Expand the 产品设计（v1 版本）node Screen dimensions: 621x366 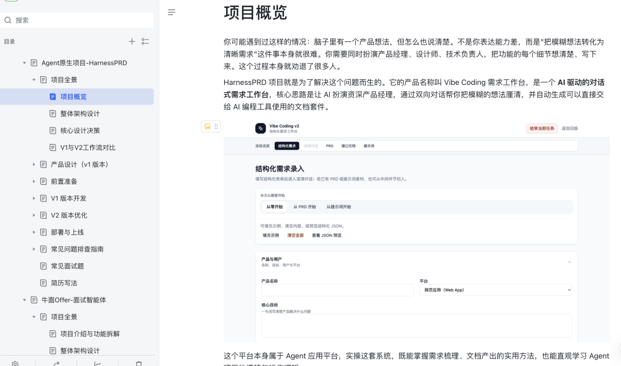[34, 165]
